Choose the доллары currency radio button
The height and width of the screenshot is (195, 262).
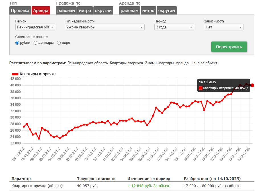click(x=36, y=43)
